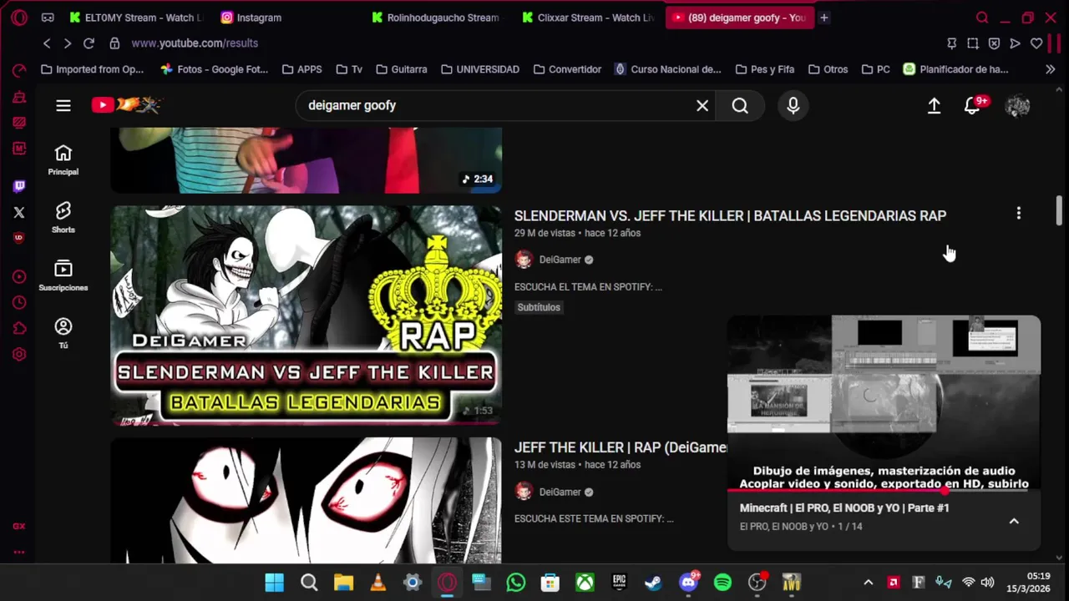Open Suscripciones in the YouTube sidebar
Image resolution: width=1069 pixels, height=601 pixels.
pos(63,275)
